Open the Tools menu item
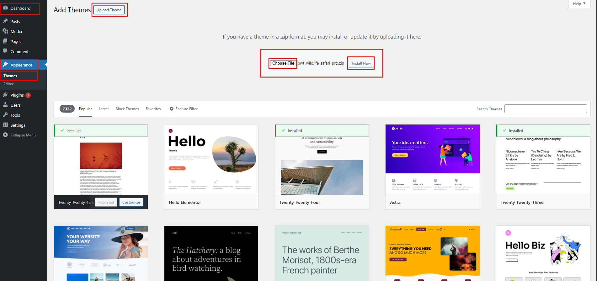This screenshot has width=597, height=281. tap(15, 115)
